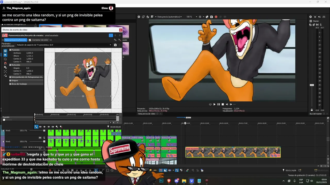Open Discord from the taskbar
This screenshot has width=330, height=185.
coord(176,181)
